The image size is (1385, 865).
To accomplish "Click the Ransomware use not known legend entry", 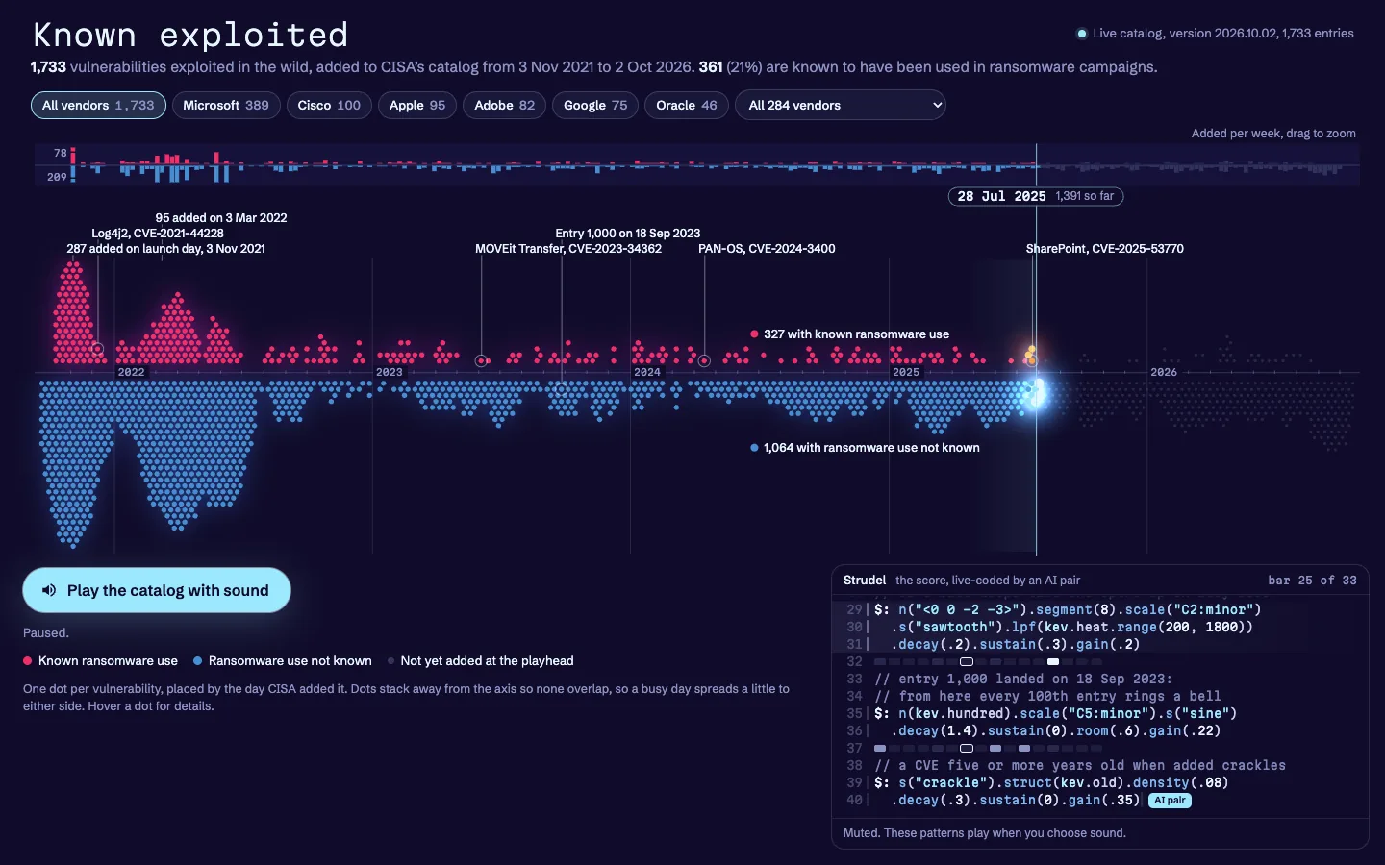I will pos(283,661).
